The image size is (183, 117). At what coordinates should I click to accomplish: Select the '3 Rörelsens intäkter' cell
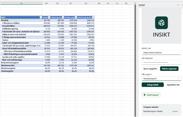pos(21,23)
